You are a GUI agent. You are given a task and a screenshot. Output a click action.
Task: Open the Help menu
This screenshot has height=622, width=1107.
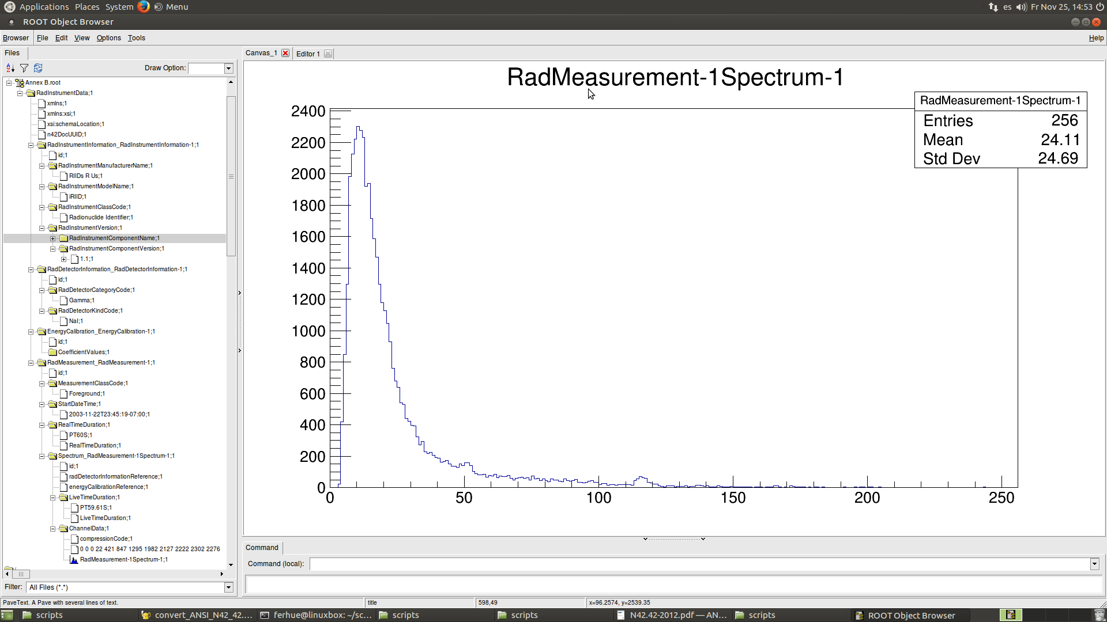(1095, 38)
